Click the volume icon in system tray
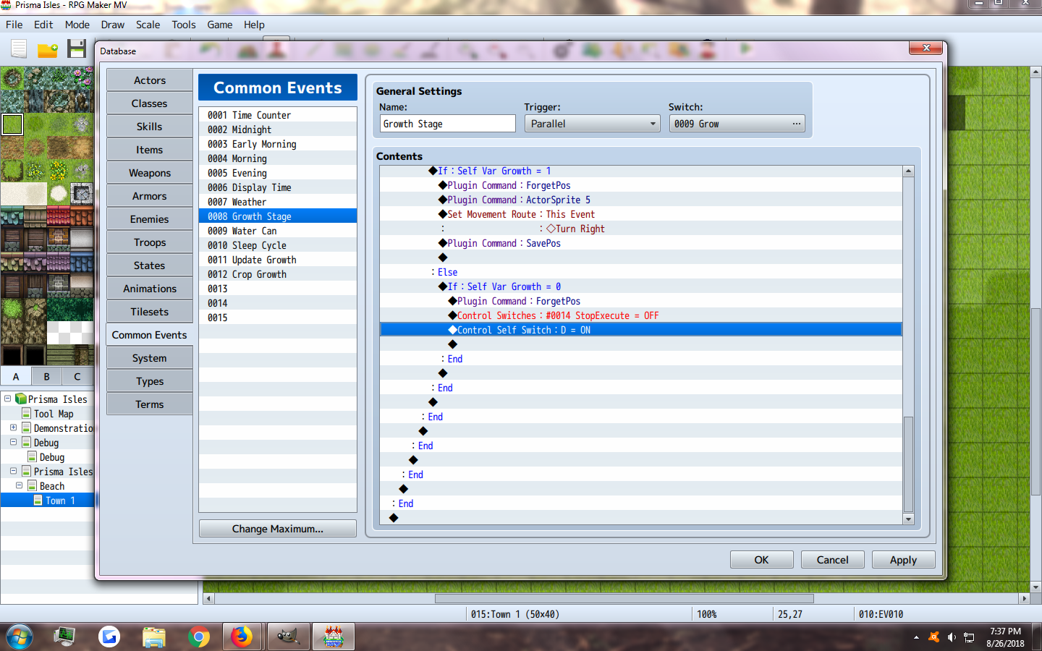Screen dimensions: 1042x651 (x=952, y=637)
